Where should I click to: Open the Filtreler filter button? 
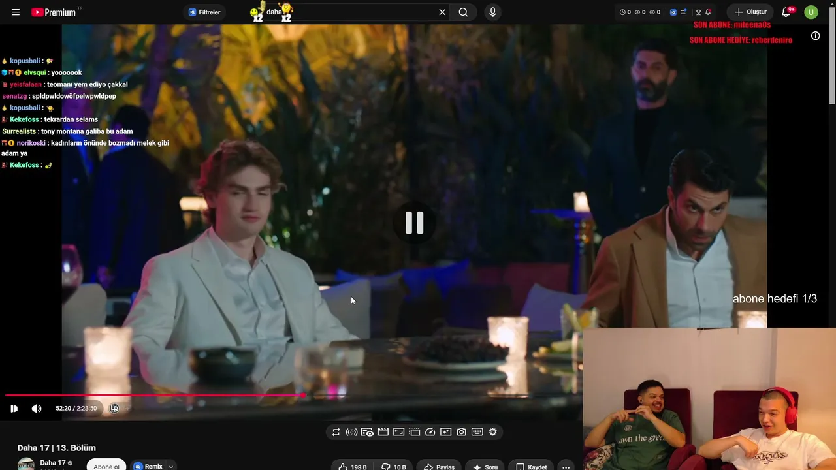205,12
